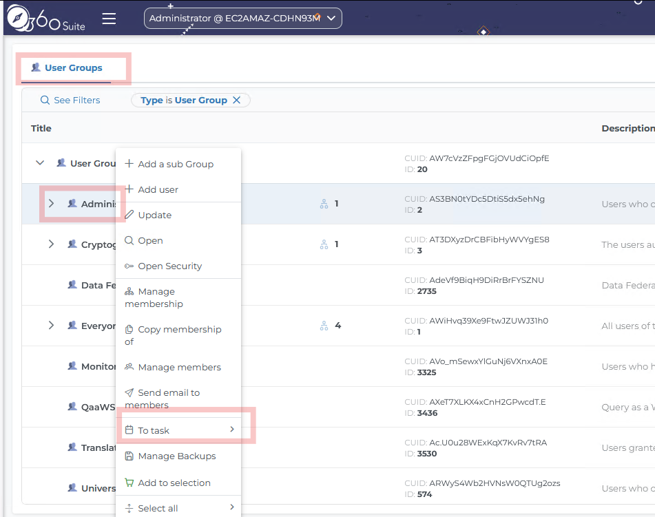The image size is (655, 517).
Task: Click the ID 20 value
Action: point(422,169)
